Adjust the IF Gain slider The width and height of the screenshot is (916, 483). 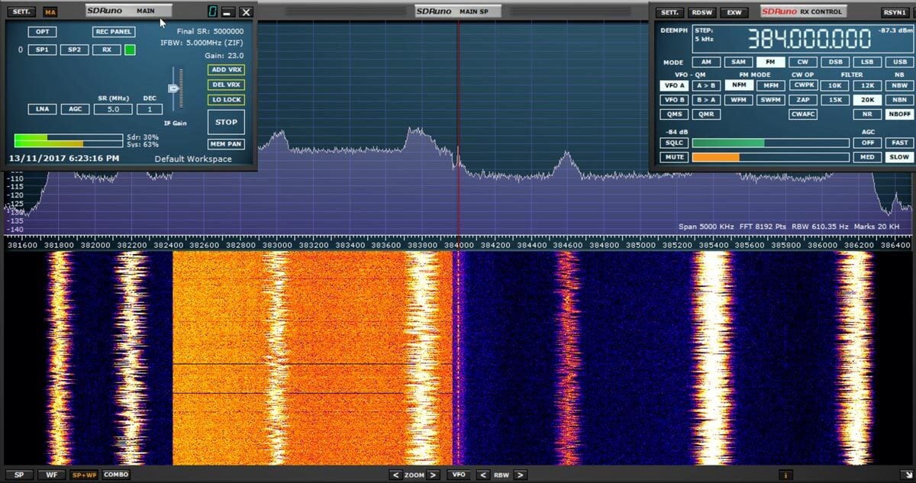174,89
